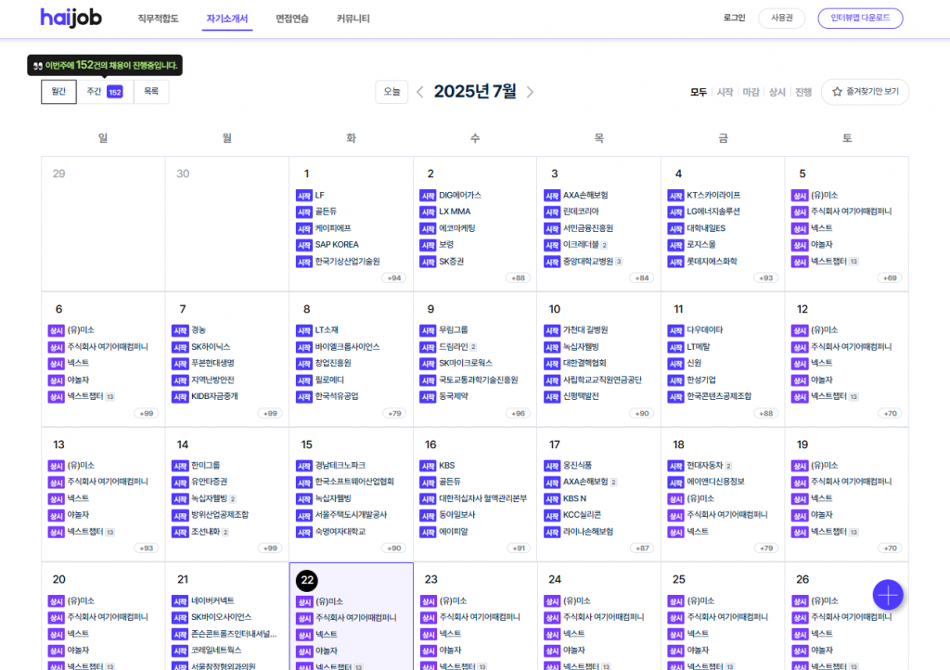
Task: Select the 마감 filter
Action: [751, 92]
